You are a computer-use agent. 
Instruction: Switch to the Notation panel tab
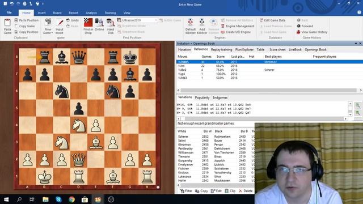click(x=184, y=49)
